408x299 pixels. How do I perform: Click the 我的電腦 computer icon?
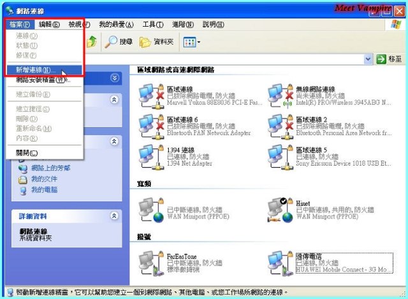tap(23, 191)
